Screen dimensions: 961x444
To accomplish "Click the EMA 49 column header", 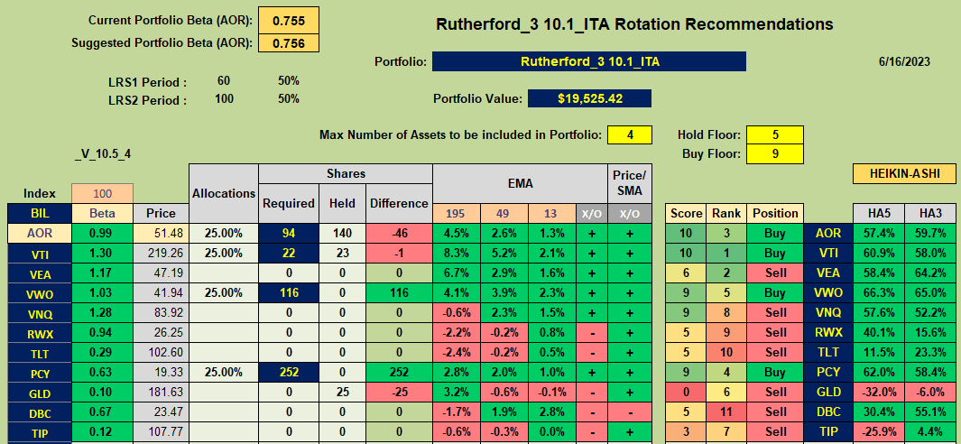I will point(504,213).
